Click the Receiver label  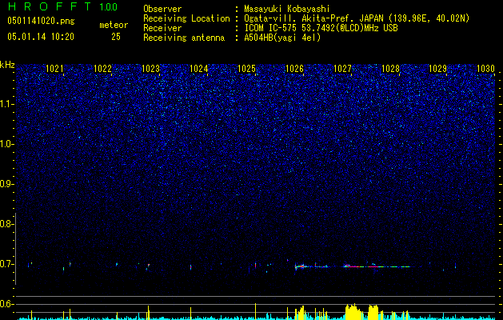pos(162,28)
